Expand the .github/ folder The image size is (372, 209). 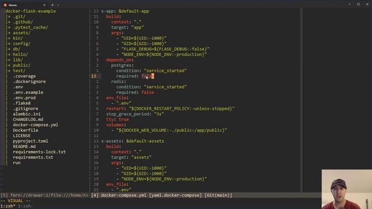coord(23,22)
